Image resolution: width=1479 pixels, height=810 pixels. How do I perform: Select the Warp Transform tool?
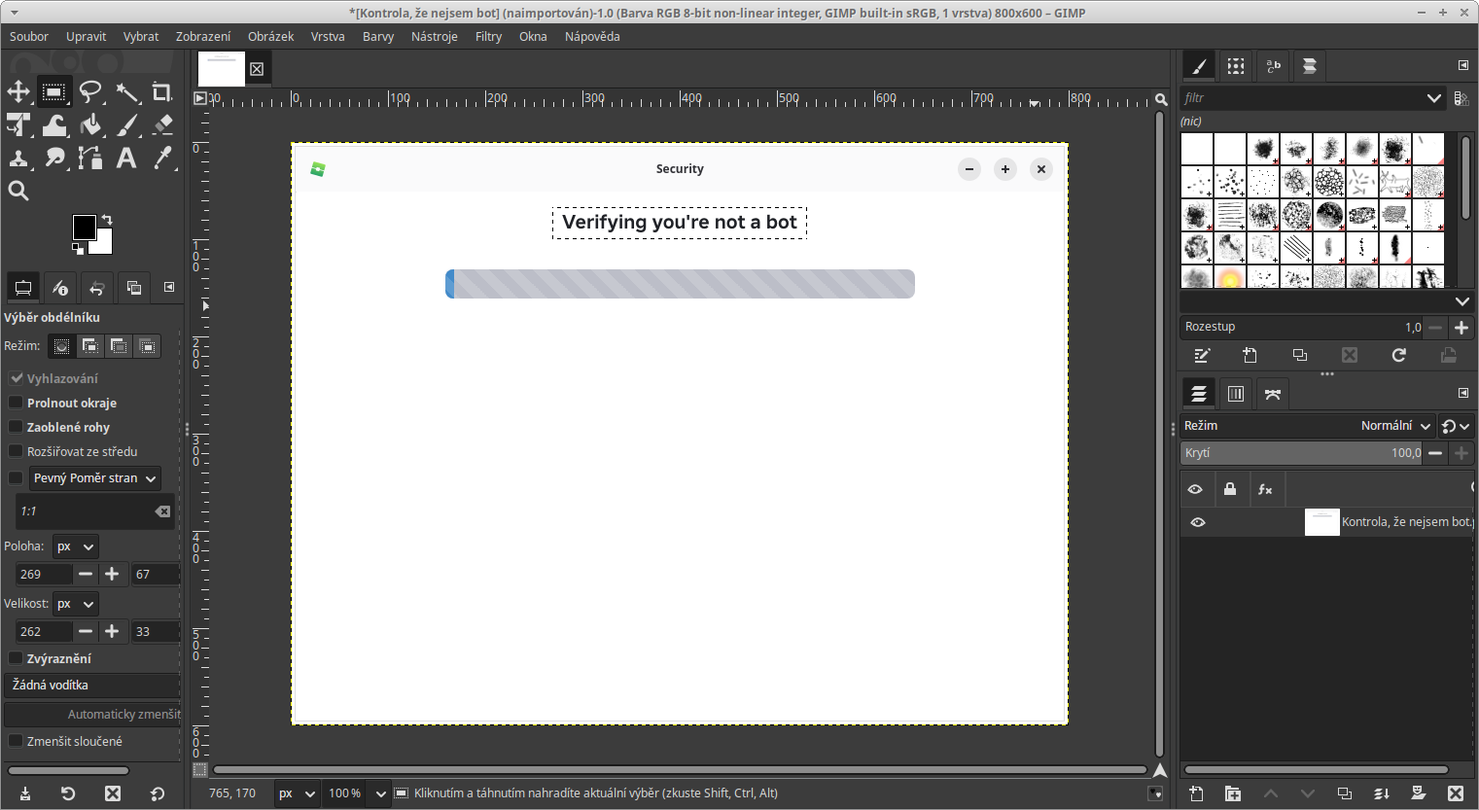54,125
